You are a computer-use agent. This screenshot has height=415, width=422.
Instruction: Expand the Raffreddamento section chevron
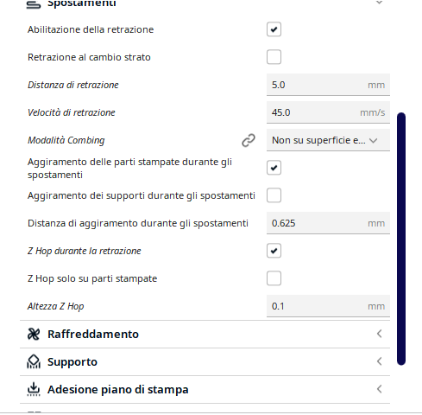pyautogui.click(x=380, y=334)
